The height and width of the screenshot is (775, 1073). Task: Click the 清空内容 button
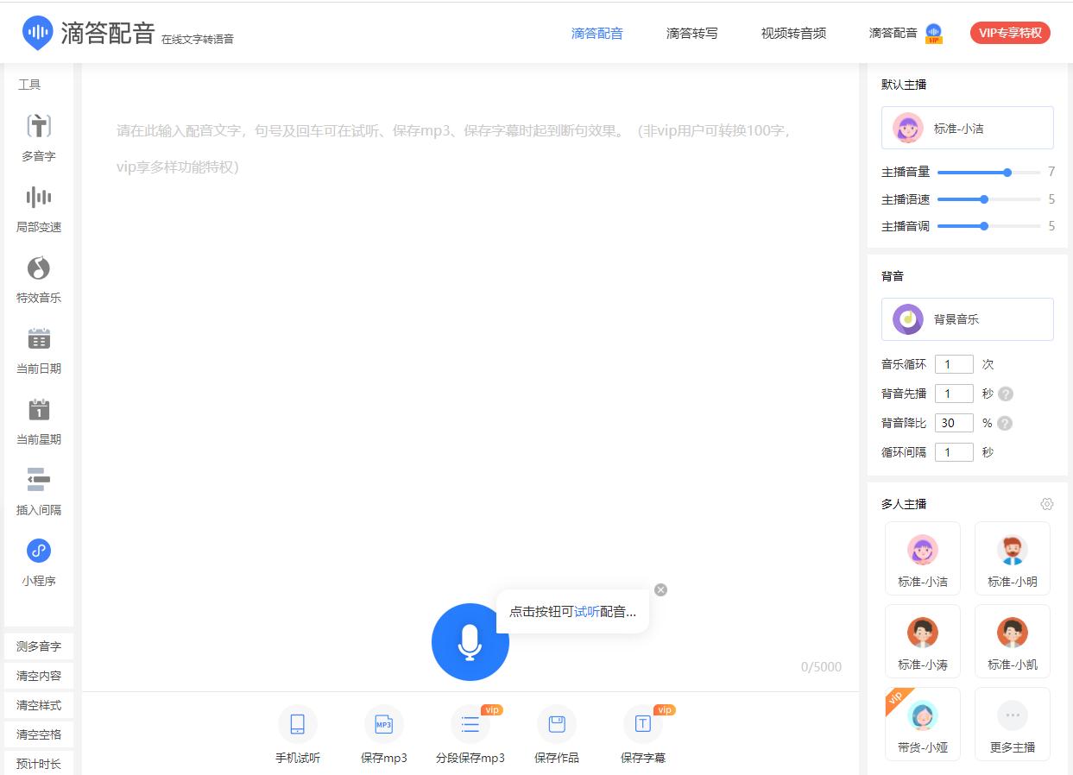click(x=39, y=676)
